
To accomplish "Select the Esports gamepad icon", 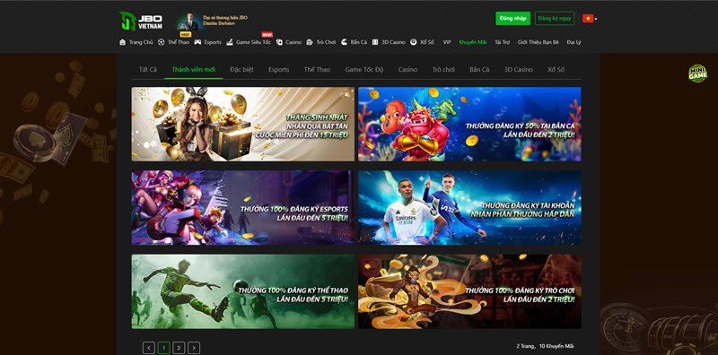I will point(197,42).
